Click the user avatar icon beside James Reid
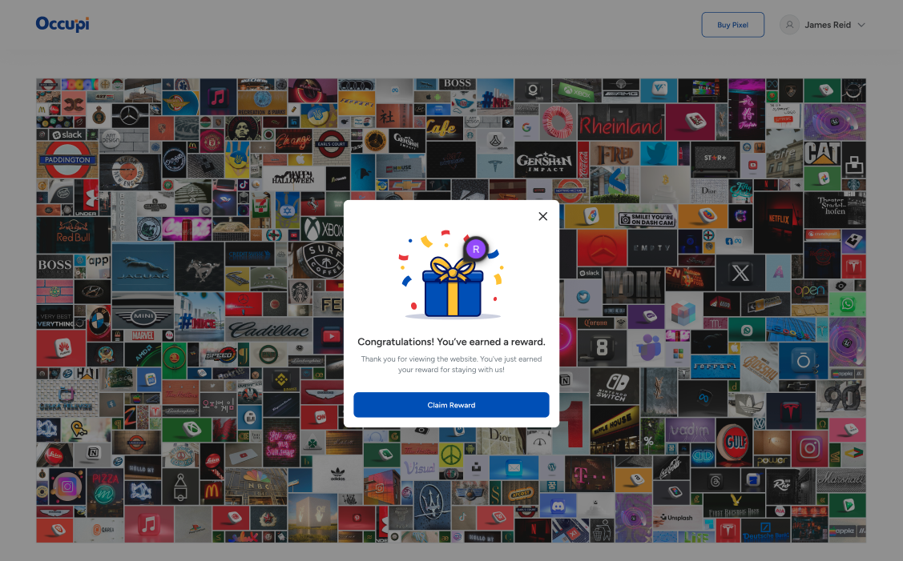The width and height of the screenshot is (903, 561). (789, 25)
